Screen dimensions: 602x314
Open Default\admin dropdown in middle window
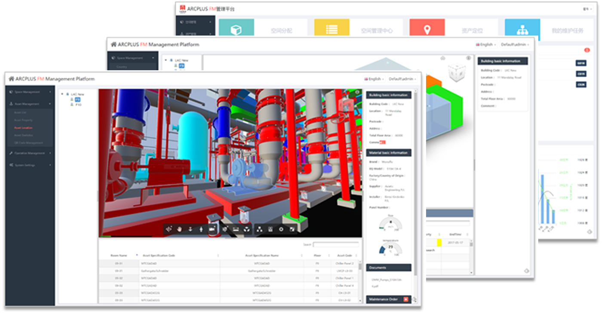(x=515, y=44)
